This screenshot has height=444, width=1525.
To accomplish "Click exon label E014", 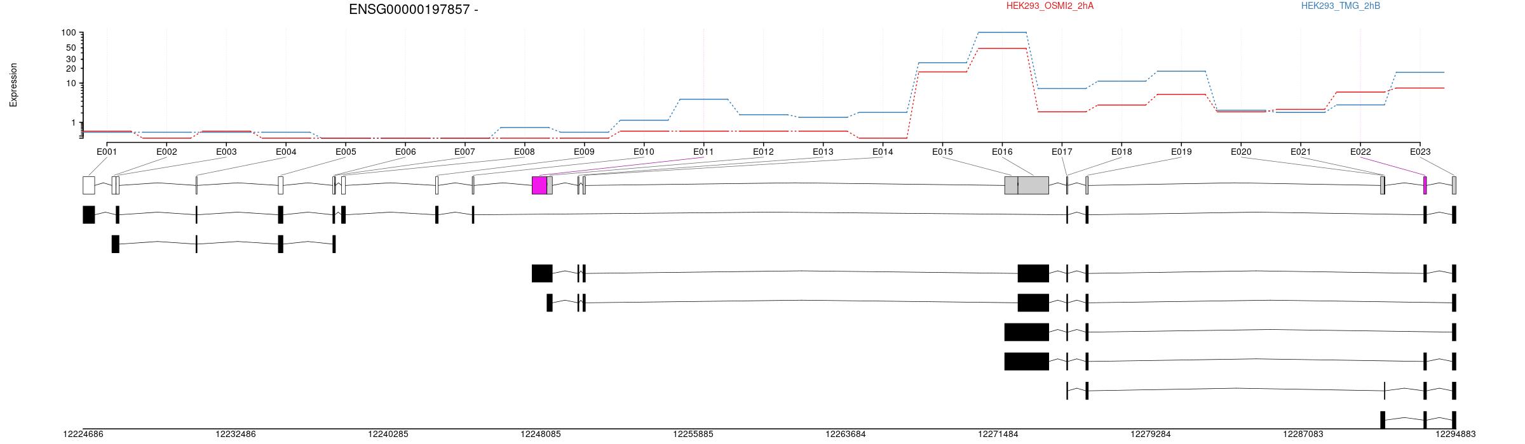I will [x=883, y=152].
